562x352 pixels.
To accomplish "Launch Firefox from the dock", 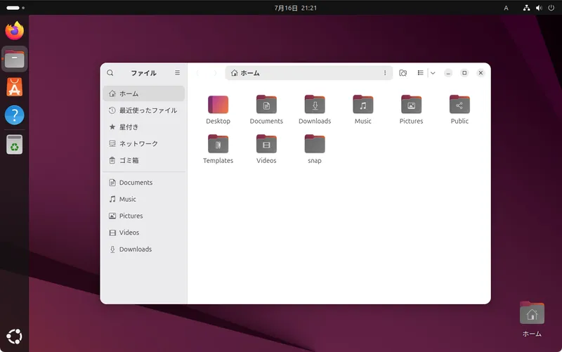I will (x=14, y=31).
